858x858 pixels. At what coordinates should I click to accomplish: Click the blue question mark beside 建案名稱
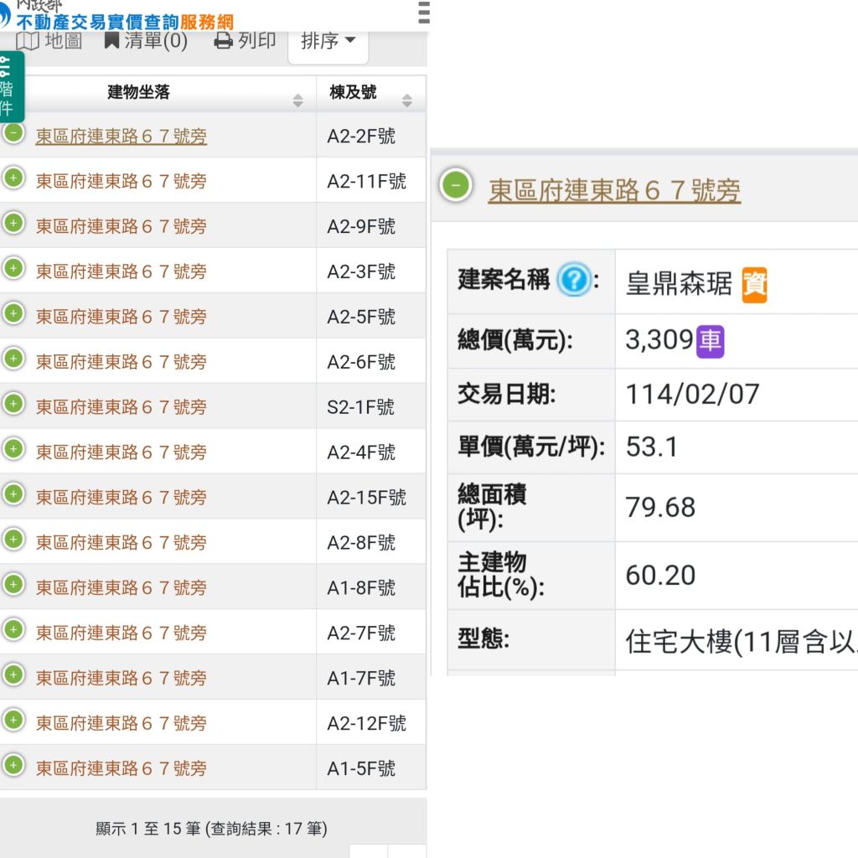[x=573, y=280]
